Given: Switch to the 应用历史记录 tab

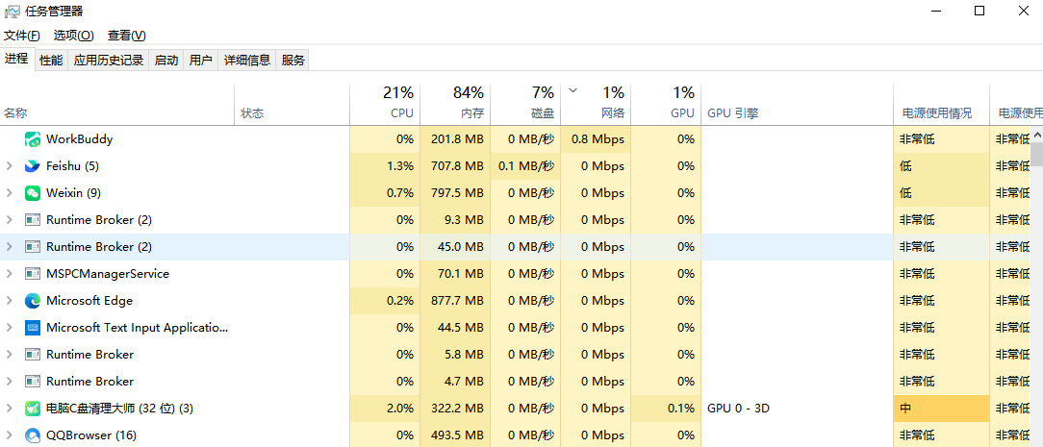Looking at the screenshot, I should [x=109, y=61].
